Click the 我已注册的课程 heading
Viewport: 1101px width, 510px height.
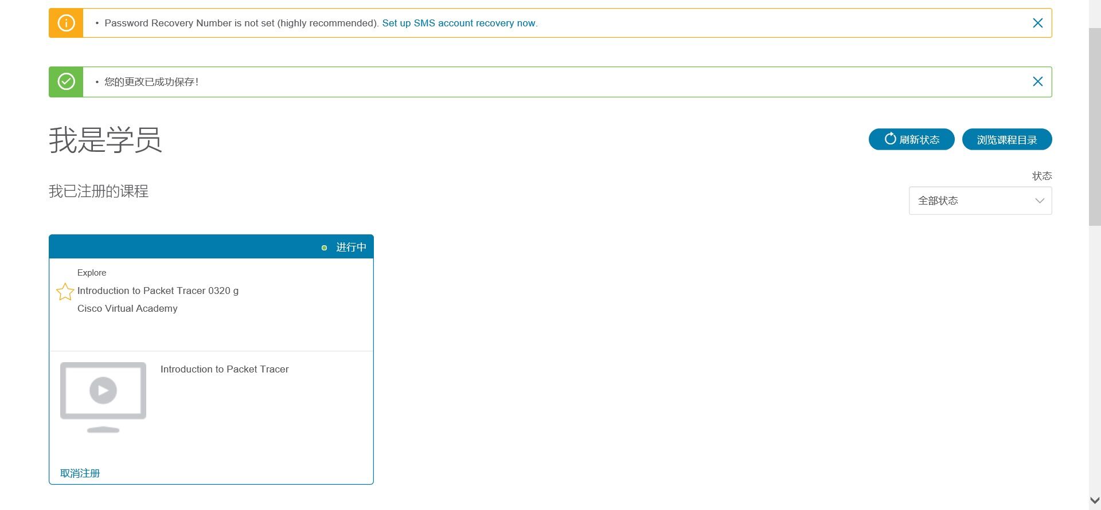[99, 191]
